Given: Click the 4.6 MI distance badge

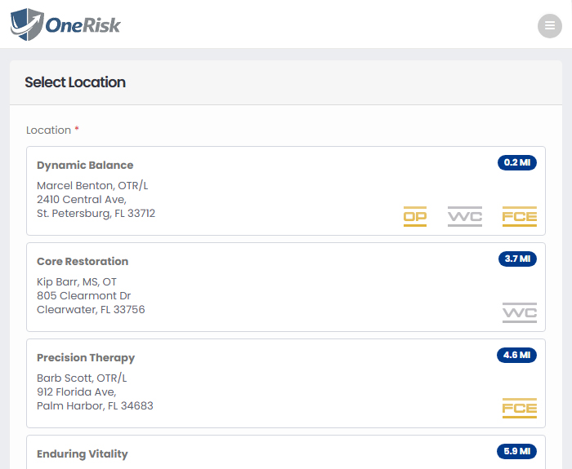Looking at the screenshot, I should (516, 355).
